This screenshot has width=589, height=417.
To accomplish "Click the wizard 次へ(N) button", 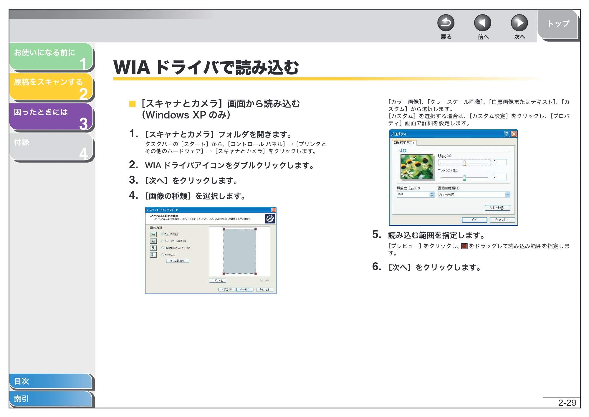I will [x=245, y=289].
